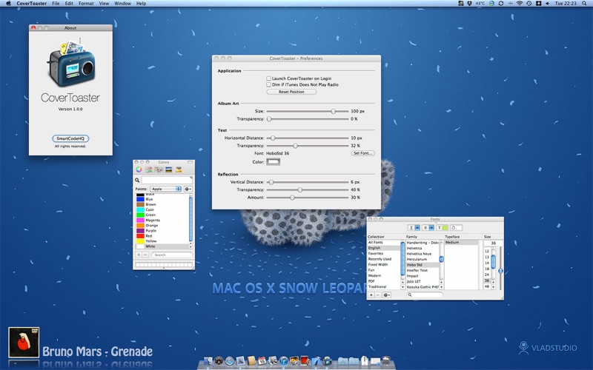Click the minus button under Collection list

pos(378,295)
